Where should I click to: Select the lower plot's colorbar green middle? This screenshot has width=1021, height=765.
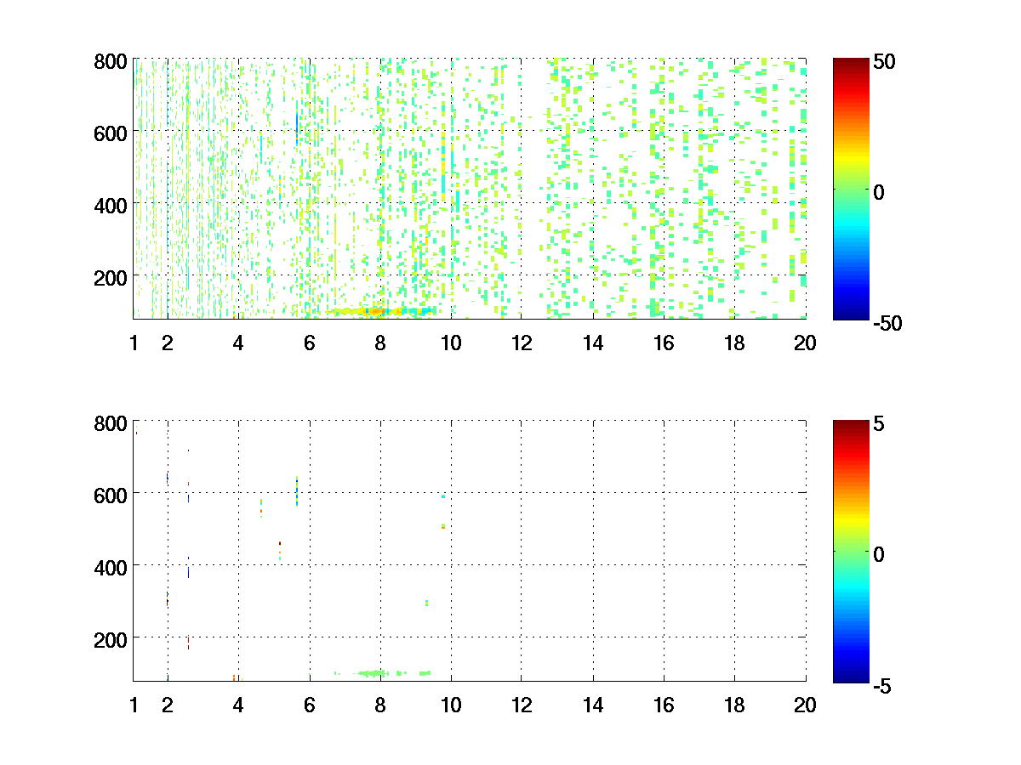tap(850, 551)
